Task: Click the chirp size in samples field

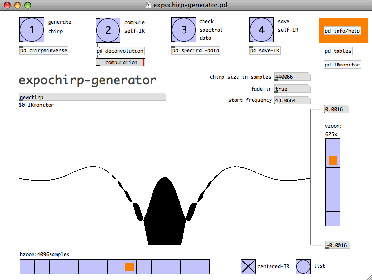Action: 292,77
